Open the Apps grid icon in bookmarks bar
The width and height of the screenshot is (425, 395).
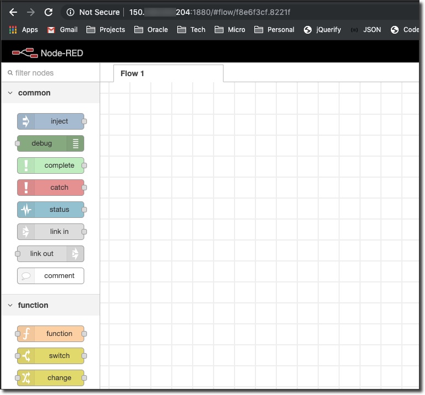pos(13,30)
